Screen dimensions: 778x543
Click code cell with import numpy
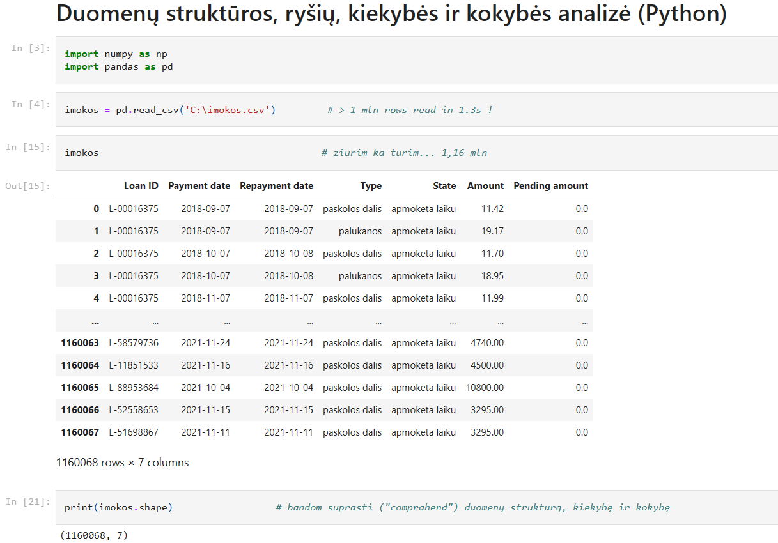(x=417, y=60)
